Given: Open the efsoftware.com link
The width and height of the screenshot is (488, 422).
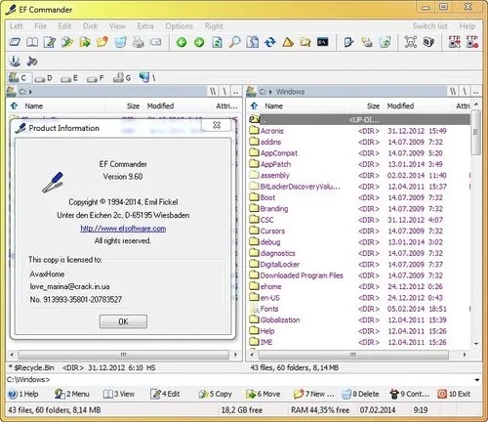Looking at the screenshot, I should tap(123, 229).
